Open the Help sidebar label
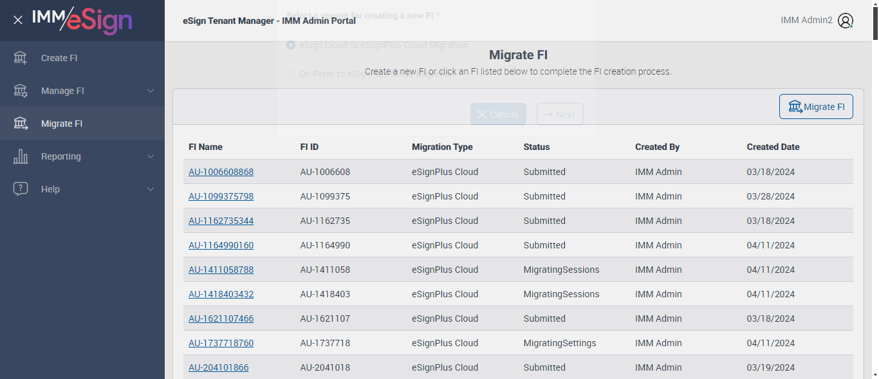This screenshot has width=879, height=379. pos(50,189)
